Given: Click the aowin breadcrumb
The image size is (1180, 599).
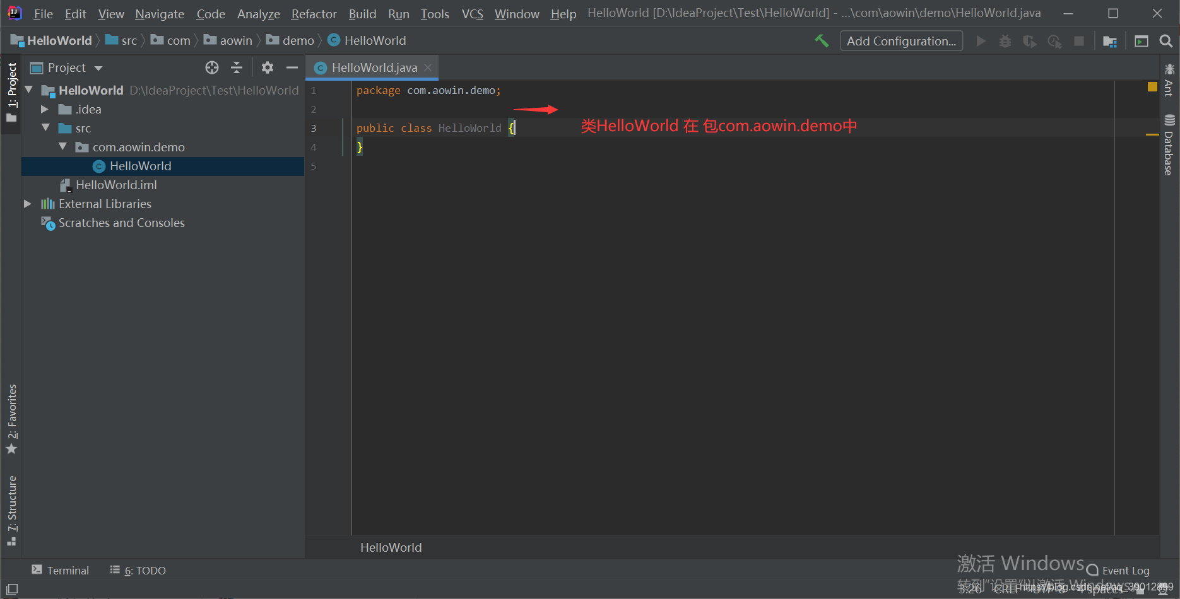Looking at the screenshot, I should tap(228, 40).
